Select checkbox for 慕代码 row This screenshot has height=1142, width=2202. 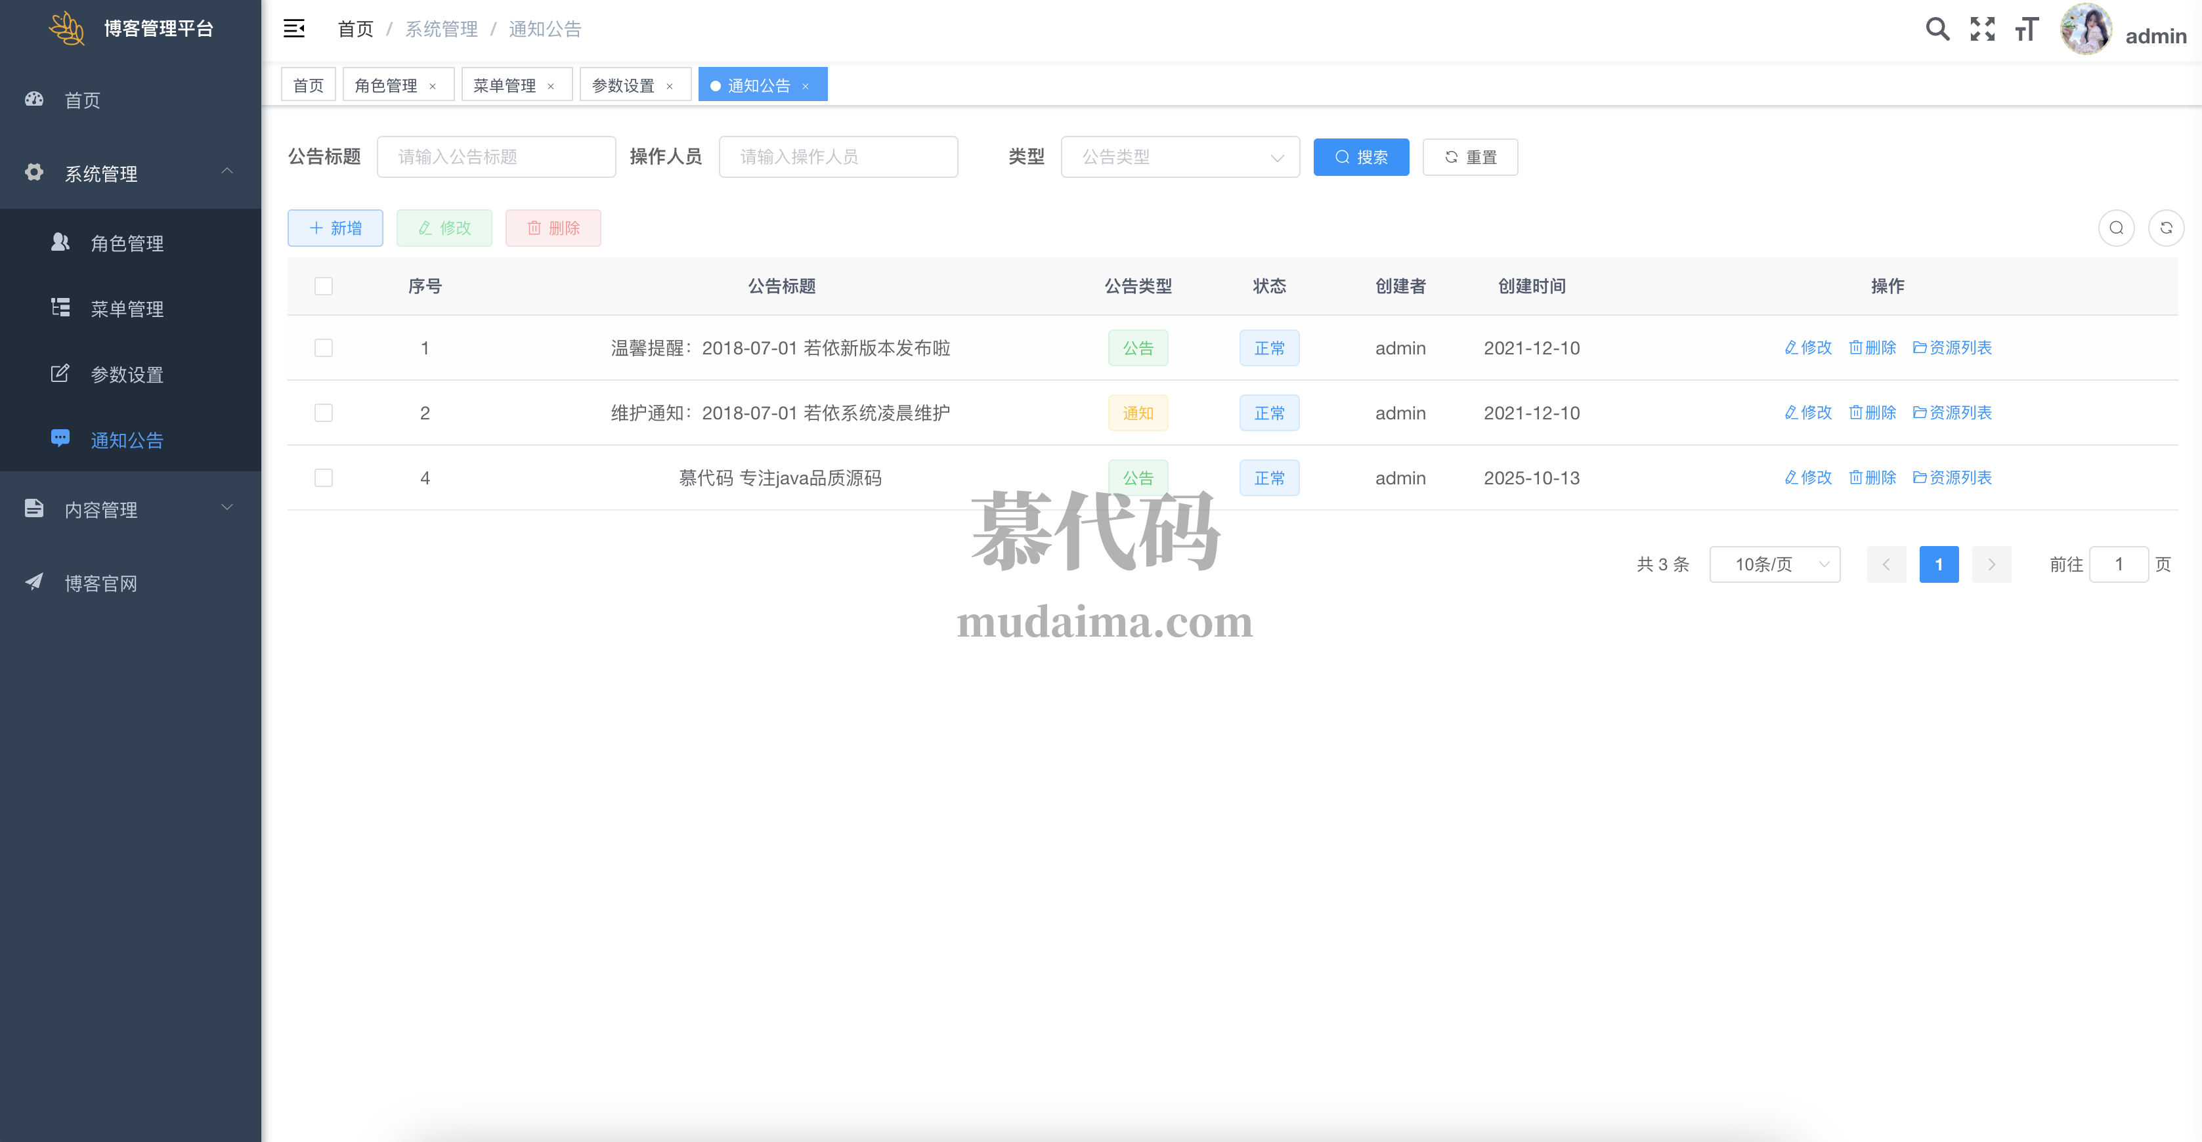tap(323, 478)
